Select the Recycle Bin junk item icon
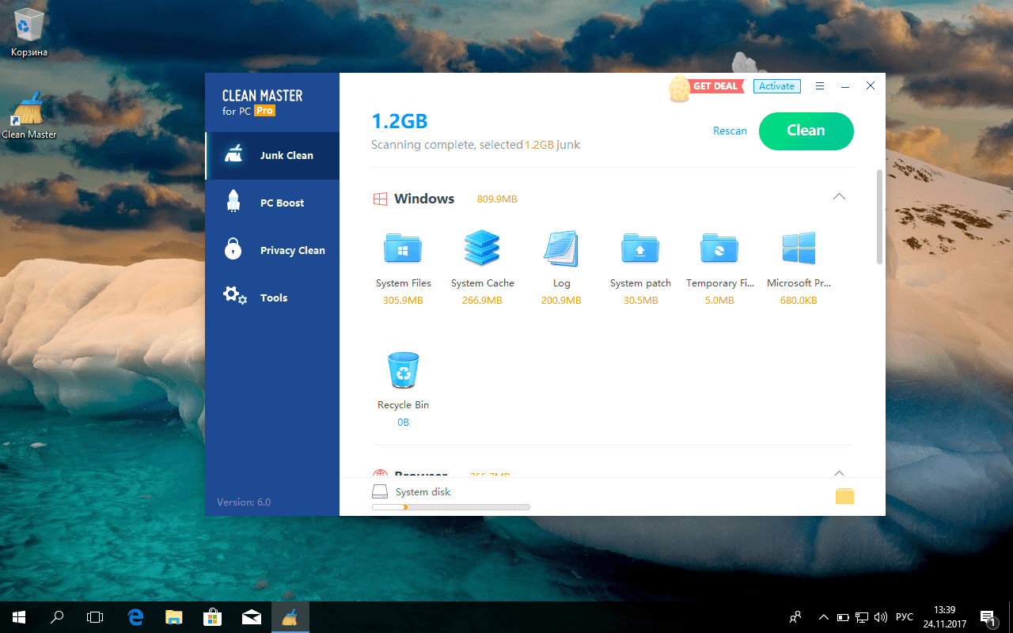The height and width of the screenshot is (633, 1013). click(x=403, y=370)
